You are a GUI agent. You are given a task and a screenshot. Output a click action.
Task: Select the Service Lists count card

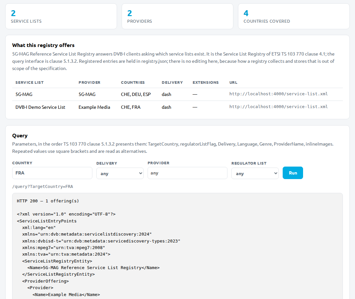pyautogui.click(x=61, y=16)
